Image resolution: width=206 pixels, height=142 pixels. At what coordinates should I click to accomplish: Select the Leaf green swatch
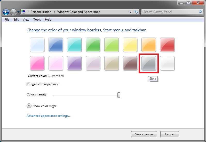coord(93,45)
